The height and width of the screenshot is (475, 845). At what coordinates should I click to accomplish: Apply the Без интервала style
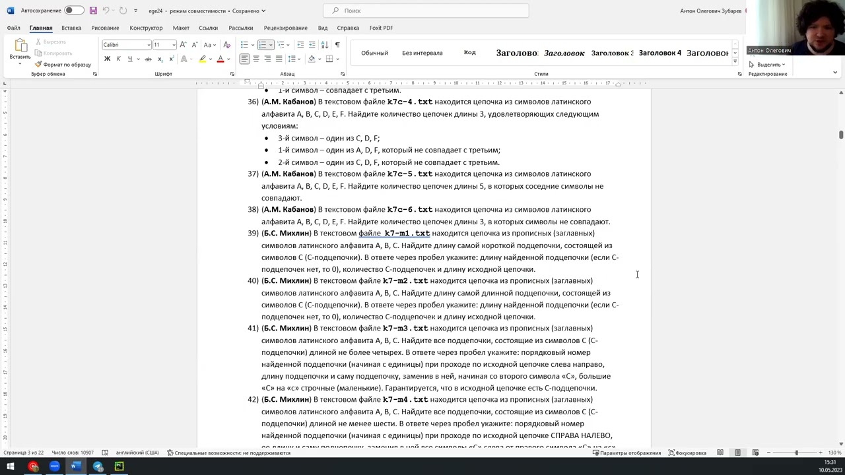coord(422,53)
